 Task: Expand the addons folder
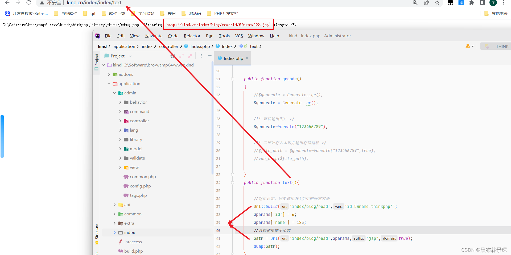pos(109,74)
